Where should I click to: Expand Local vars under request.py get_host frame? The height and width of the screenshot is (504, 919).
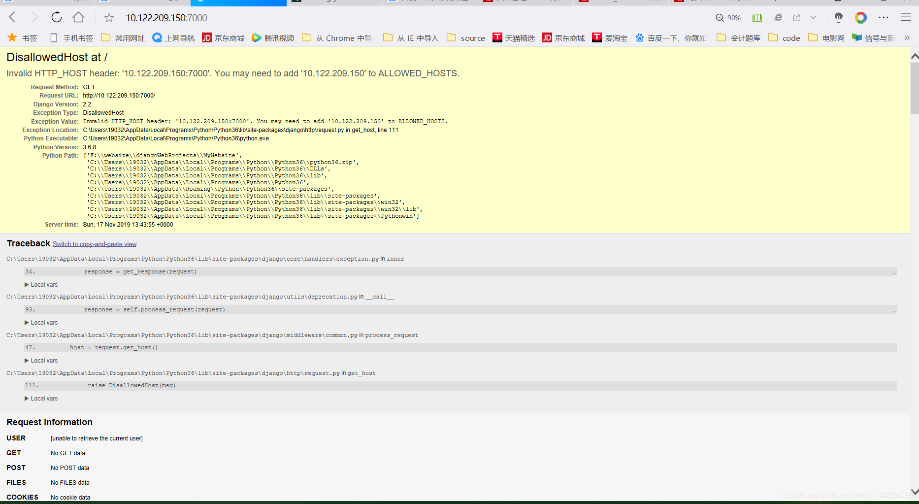point(41,399)
